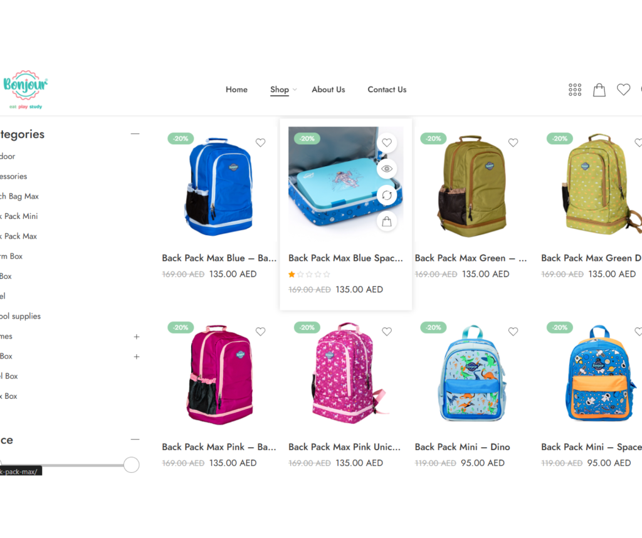Click the price range slider handle
642x538 pixels.
tap(132, 465)
